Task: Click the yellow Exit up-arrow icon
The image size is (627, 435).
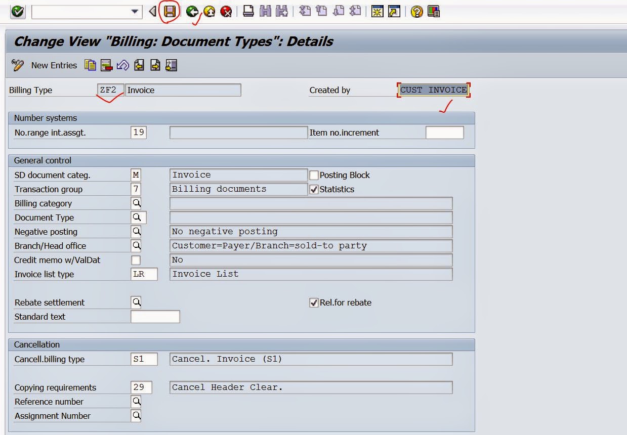Action: pyautogui.click(x=209, y=11)
